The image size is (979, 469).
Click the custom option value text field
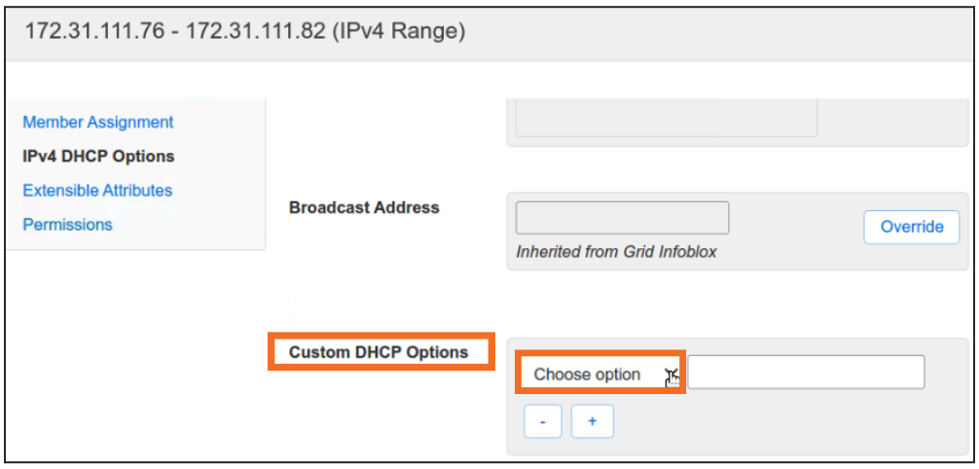click(807, 372)
